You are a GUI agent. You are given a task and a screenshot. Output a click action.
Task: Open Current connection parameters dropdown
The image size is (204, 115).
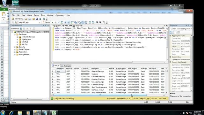pos(181,29)
